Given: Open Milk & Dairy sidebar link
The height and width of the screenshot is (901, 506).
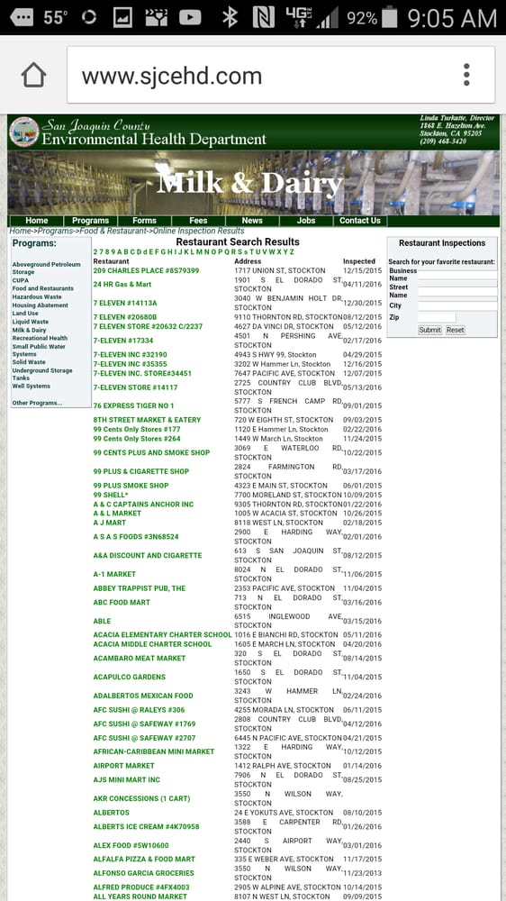Looking at the screenshot, I should (30, 331).
